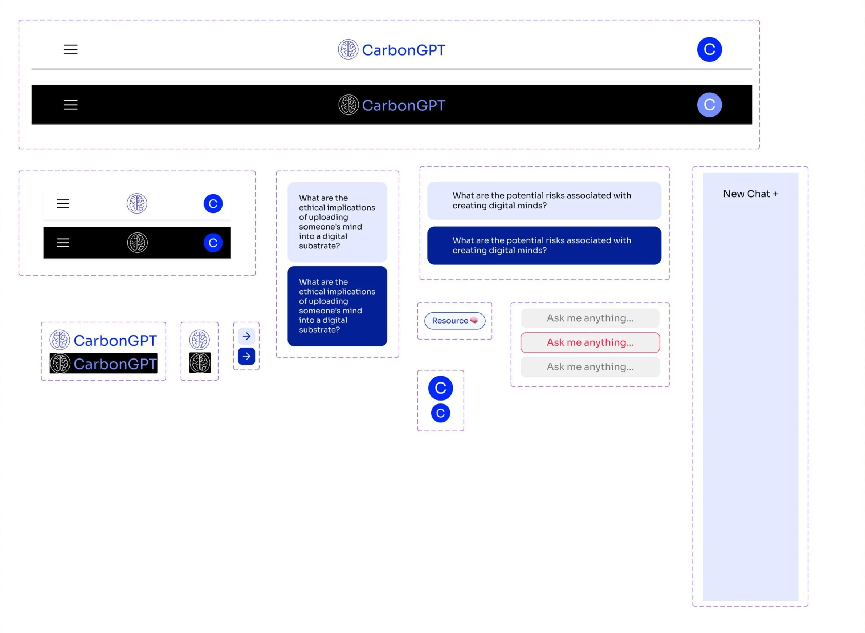865x633 pixels.
Task: Click the top gray Ask me anything field
Action: 590,318
